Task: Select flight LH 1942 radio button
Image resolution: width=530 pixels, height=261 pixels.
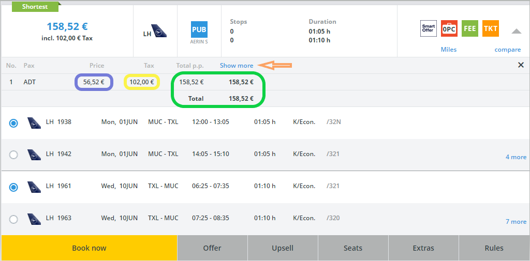Action: point(13,155)
